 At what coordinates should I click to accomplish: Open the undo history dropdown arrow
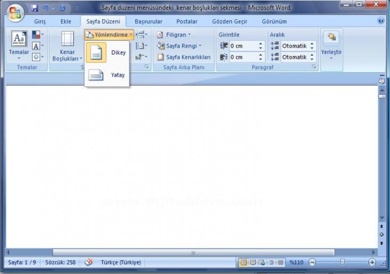coord(53,8)
